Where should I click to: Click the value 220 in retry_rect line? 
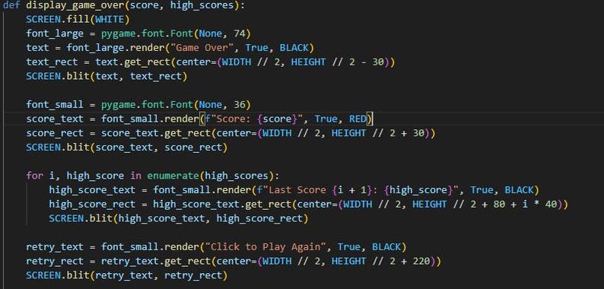click(421, 262)
